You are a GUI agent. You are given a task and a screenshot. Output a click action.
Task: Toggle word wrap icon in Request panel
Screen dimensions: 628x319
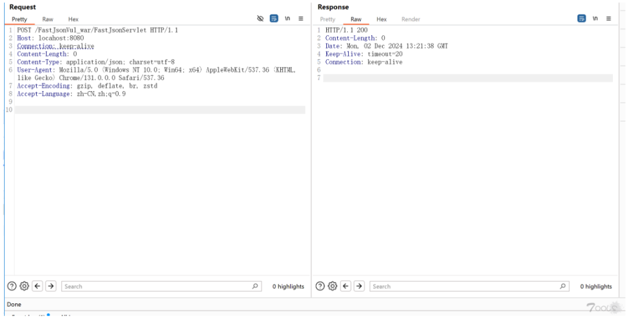point(274,19)
